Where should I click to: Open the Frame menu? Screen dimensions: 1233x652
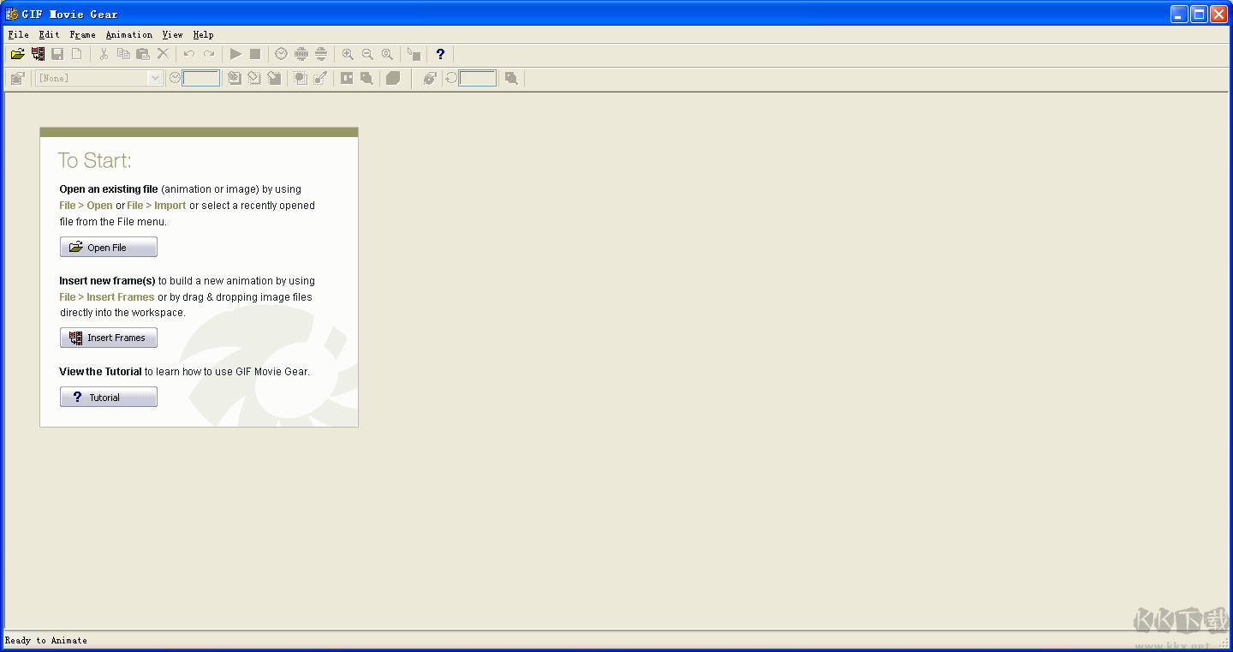[x=82, y=34]
